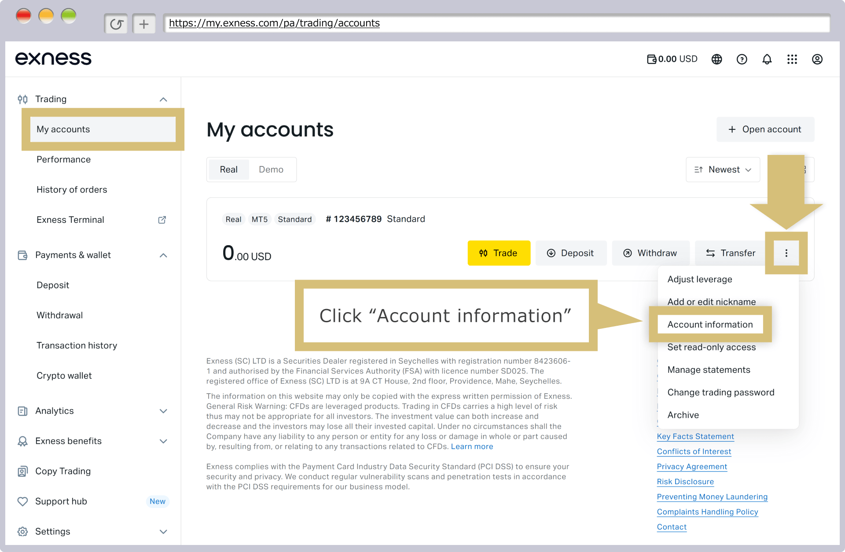
Task: Click the account card Deposit button
Action: pyautogui.click(x=571, y=253)
